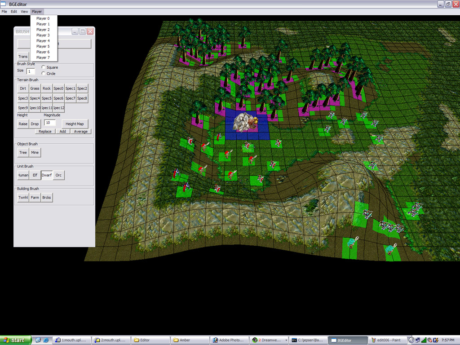This screenshot has width=460, height=345.
Task: Enable the Square brush style
Action: point(43,67)
